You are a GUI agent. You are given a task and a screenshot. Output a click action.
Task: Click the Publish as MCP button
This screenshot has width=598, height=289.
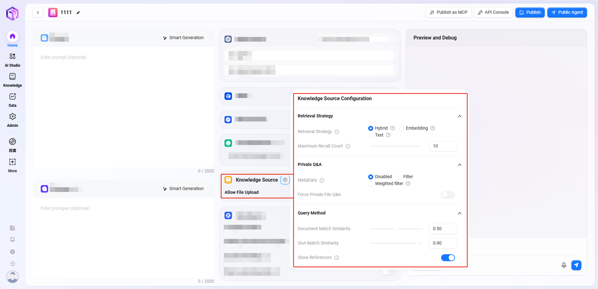click(x=448, y=13)
